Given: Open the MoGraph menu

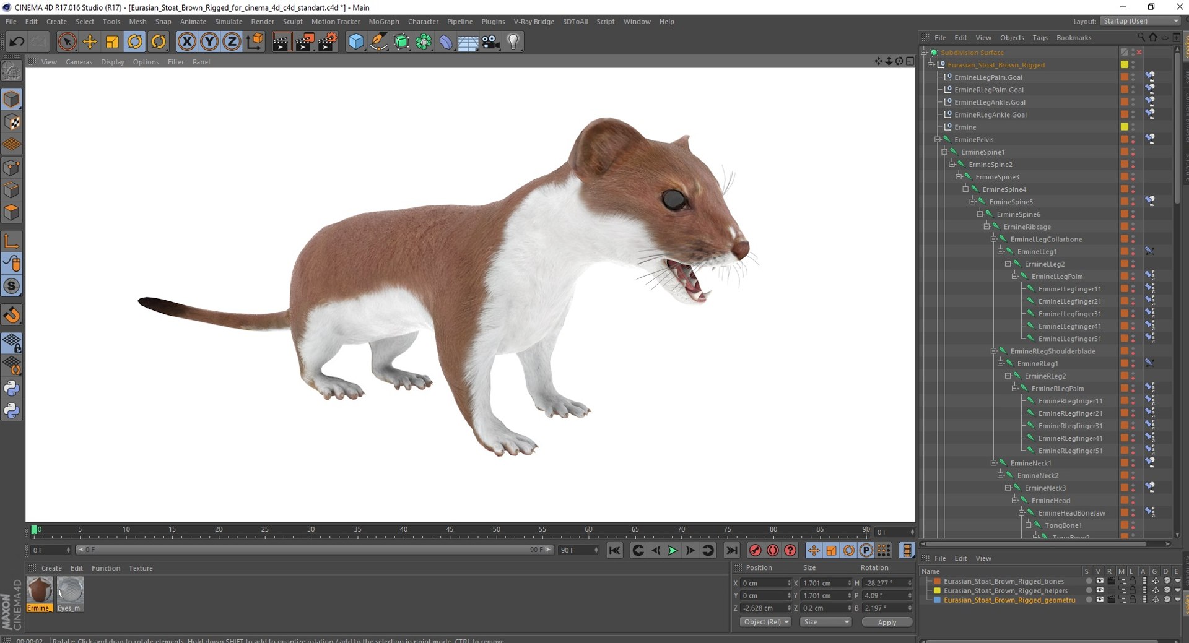Looking at the screenshot, I should [x=384, y=22].
